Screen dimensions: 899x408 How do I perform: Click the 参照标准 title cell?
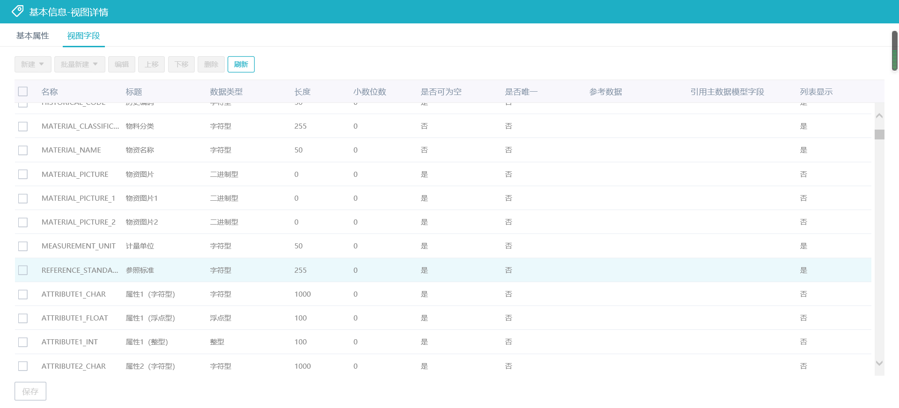point(140,270)
